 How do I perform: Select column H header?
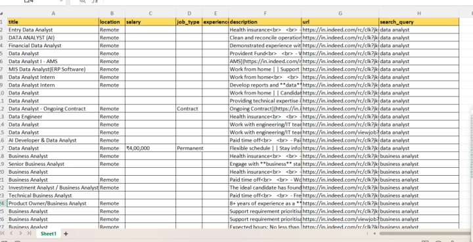[419, 14]
